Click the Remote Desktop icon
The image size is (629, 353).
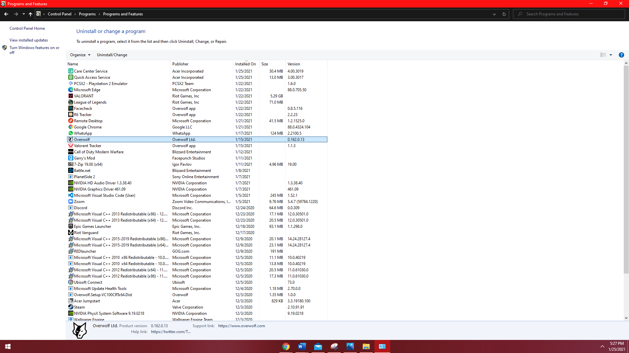click(70, 121)
